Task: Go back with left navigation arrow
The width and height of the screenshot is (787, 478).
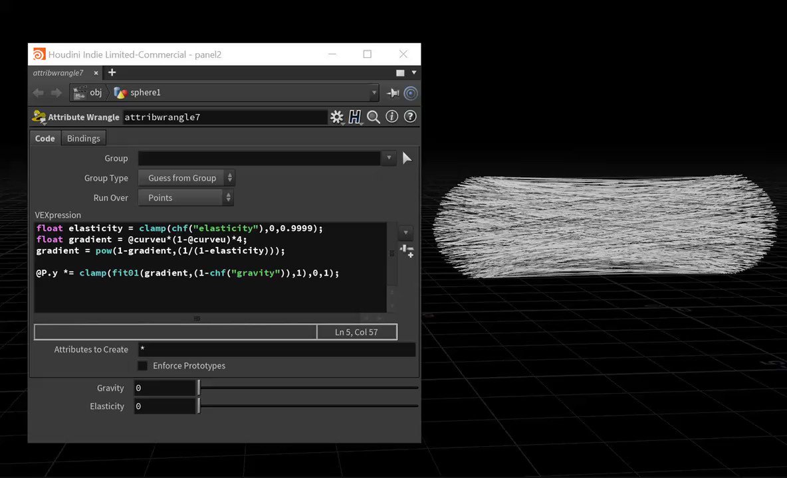Action: tap(38, 93)
